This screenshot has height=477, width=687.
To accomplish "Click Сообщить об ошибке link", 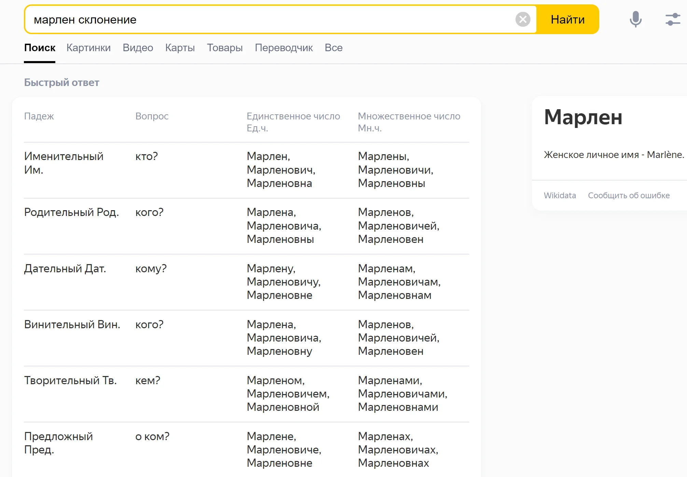I will pos(629,196).
